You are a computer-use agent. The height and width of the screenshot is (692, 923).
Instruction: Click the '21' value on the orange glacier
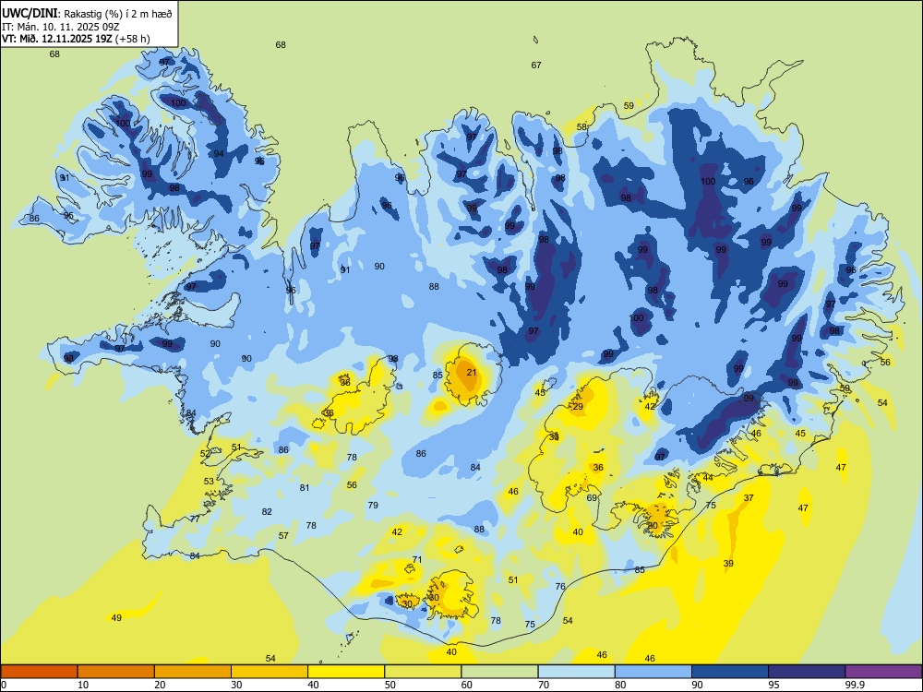[472, 373]
